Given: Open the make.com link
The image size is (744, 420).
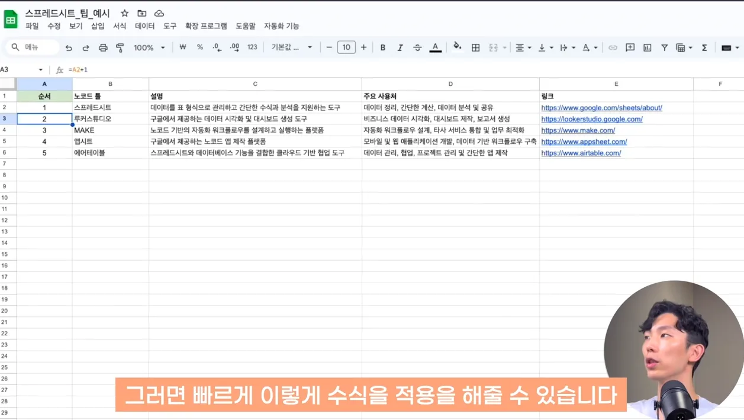Looking at the screenshot, I should click(578, 130).
